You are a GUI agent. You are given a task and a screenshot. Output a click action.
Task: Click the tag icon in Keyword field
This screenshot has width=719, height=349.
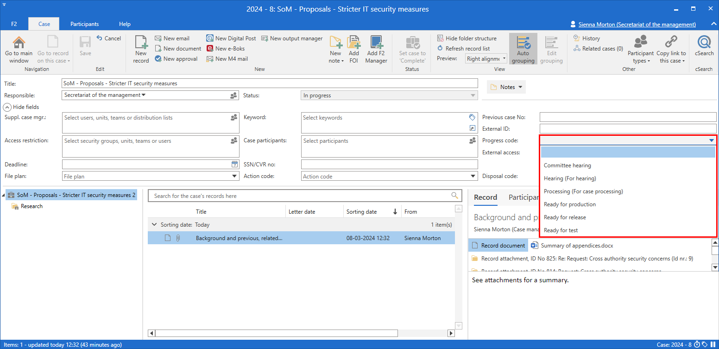point(472,117)
